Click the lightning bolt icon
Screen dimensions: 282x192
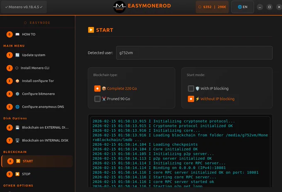click(197, 99)
